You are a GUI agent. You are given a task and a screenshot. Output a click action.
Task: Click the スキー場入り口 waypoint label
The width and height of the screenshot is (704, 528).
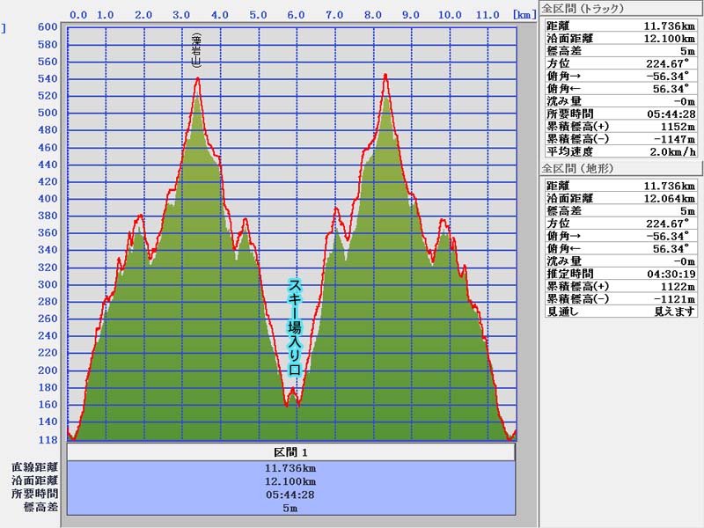click(296, 328)
